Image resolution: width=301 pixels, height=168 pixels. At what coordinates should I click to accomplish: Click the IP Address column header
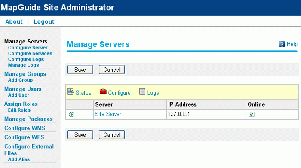[x=206, y=104]
